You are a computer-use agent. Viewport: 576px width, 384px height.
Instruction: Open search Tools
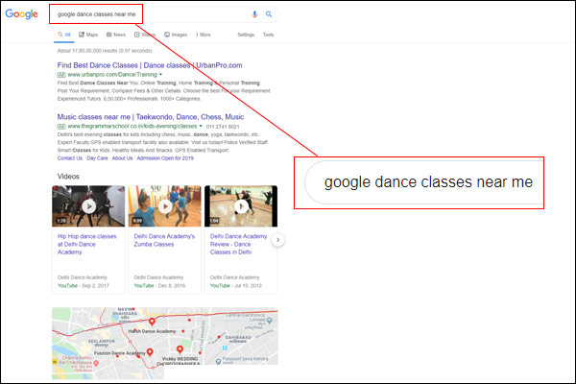(268, 35)
